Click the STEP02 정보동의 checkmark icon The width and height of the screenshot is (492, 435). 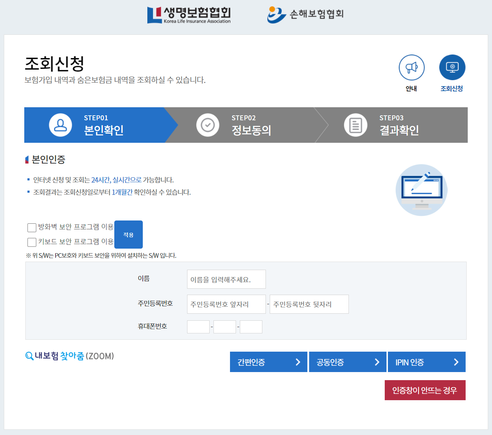coord(208,125)
